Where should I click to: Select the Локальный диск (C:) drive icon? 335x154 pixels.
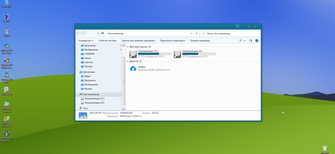133,54
